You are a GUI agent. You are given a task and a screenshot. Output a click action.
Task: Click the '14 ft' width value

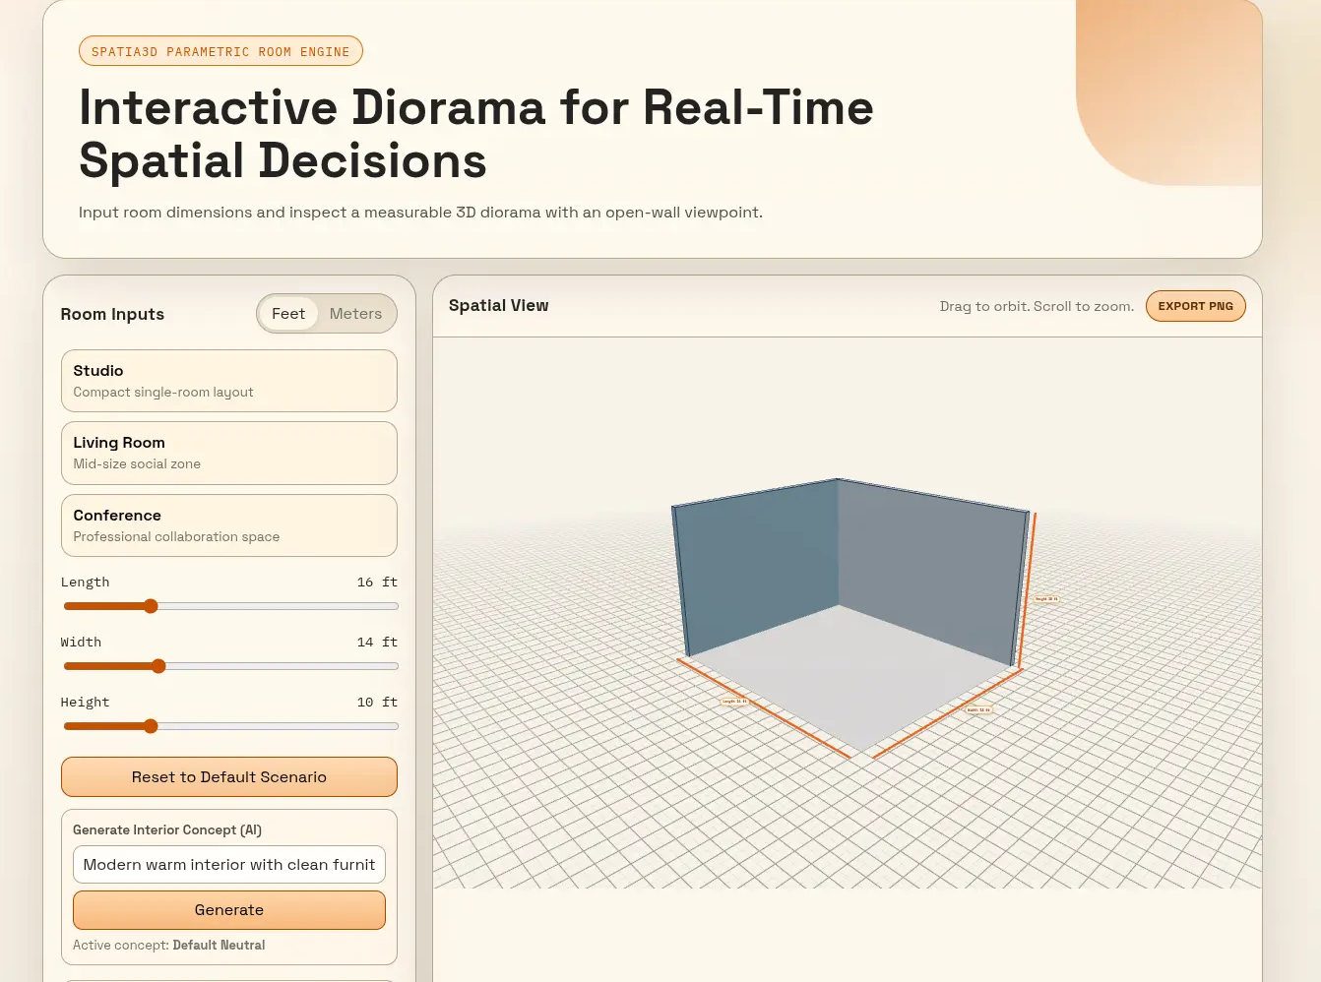tap(377, 643)
